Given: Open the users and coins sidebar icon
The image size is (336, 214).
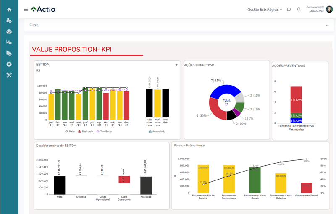Looking at the screenshot, I should point(9,21).
